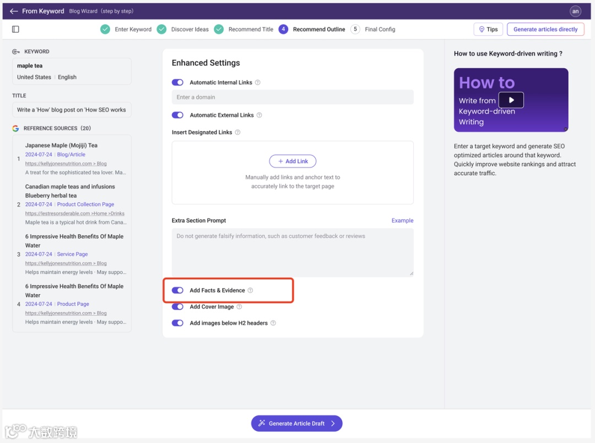
Task: Go to Final Config step
Action: pyautogui.click(x=380, y=29)
